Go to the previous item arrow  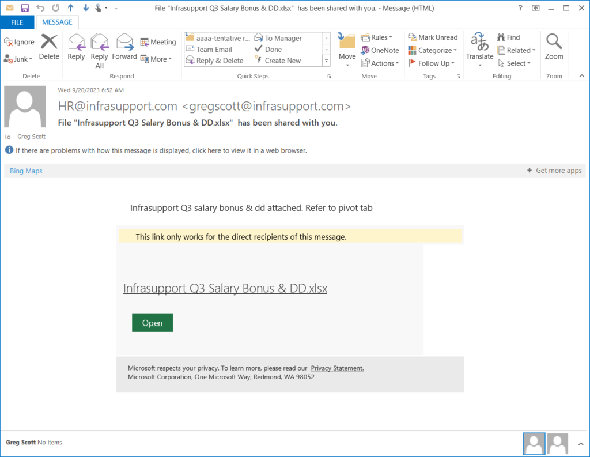coord(71,8)
